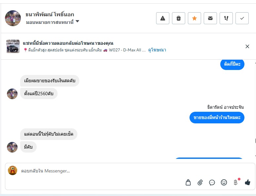Open the shopping bag icon in composer
The width and height of the screenshot is (256, 196).
coord(188,182)
